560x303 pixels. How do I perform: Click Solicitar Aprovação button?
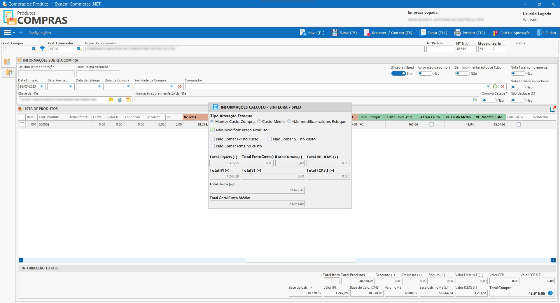click(x=512, y=33)
